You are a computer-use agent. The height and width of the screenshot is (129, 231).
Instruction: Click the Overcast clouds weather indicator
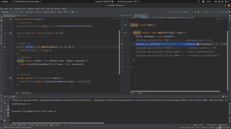tap(128, 1)
